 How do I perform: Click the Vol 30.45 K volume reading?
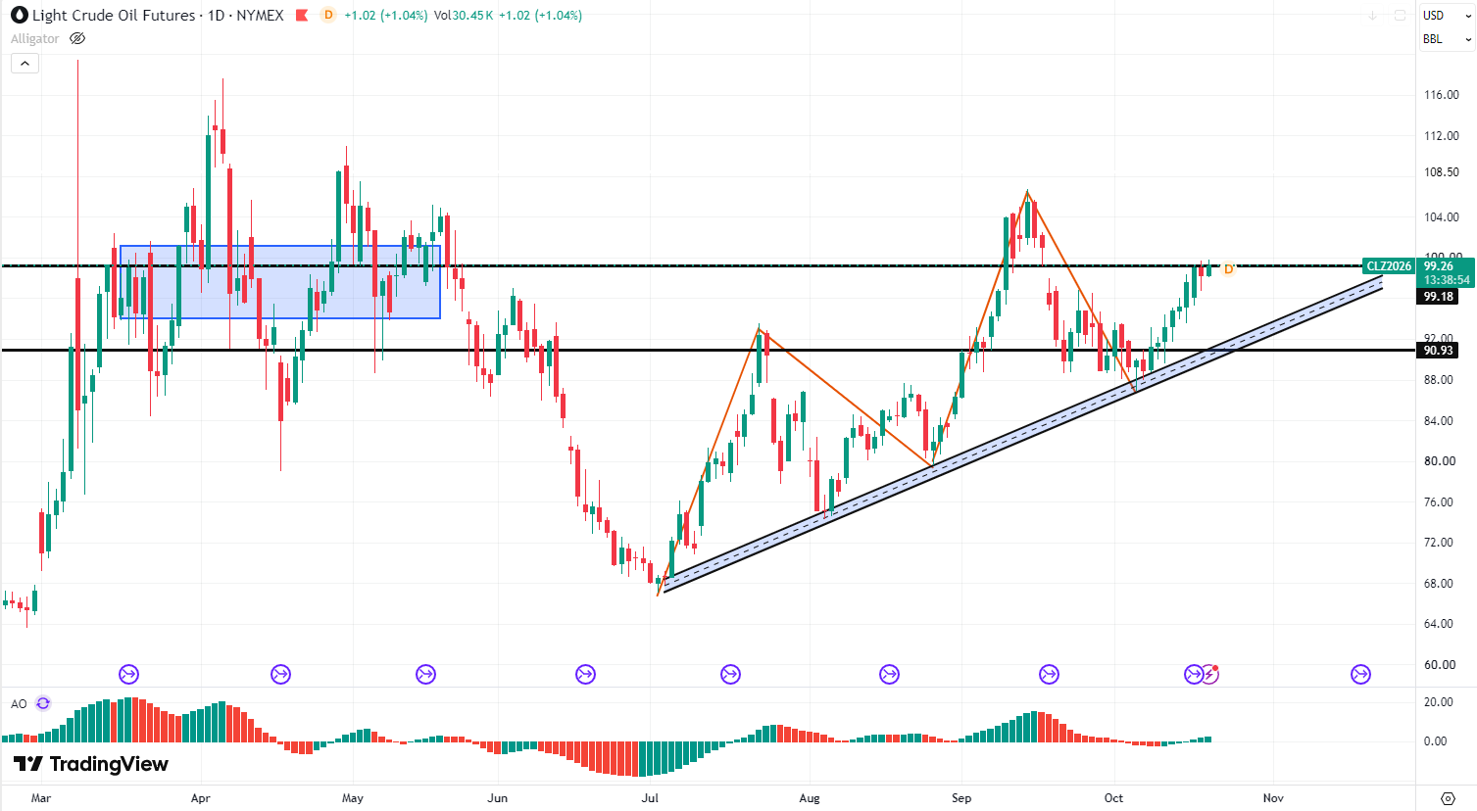[x=463, y=16]
